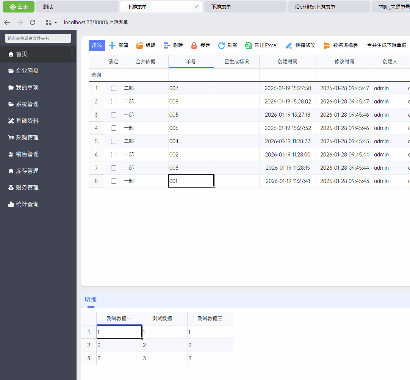Go back with the browser back arrow

tap(7, 22)
